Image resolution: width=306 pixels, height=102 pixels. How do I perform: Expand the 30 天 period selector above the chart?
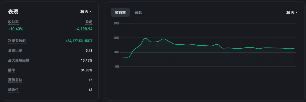(292, 12)
